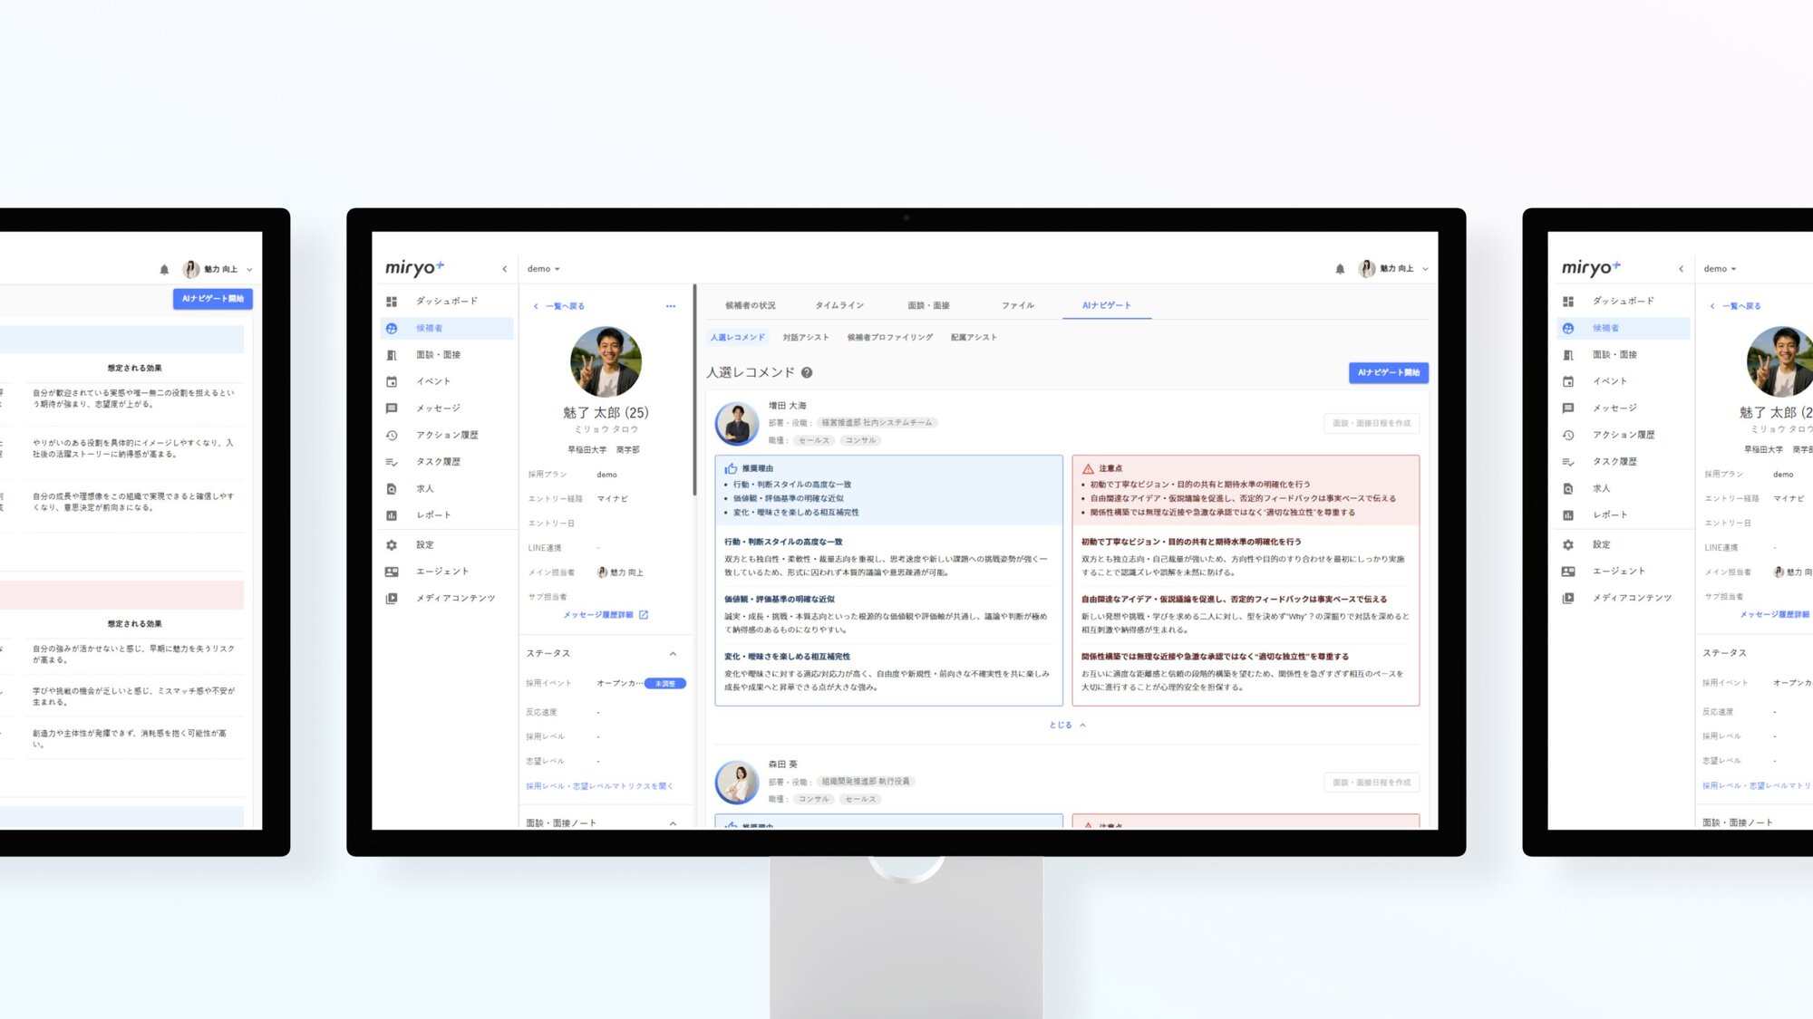Select the 対話アシスト sub-tab

coord(806,337)
